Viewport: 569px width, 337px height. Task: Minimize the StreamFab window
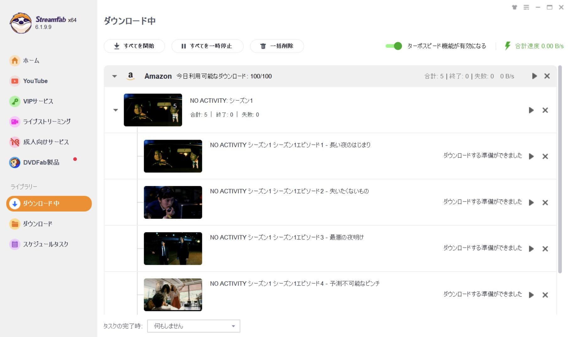[538, 7]
